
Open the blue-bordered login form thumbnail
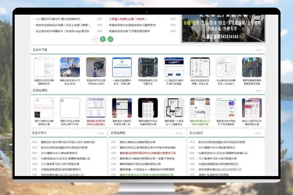(122, 67)
